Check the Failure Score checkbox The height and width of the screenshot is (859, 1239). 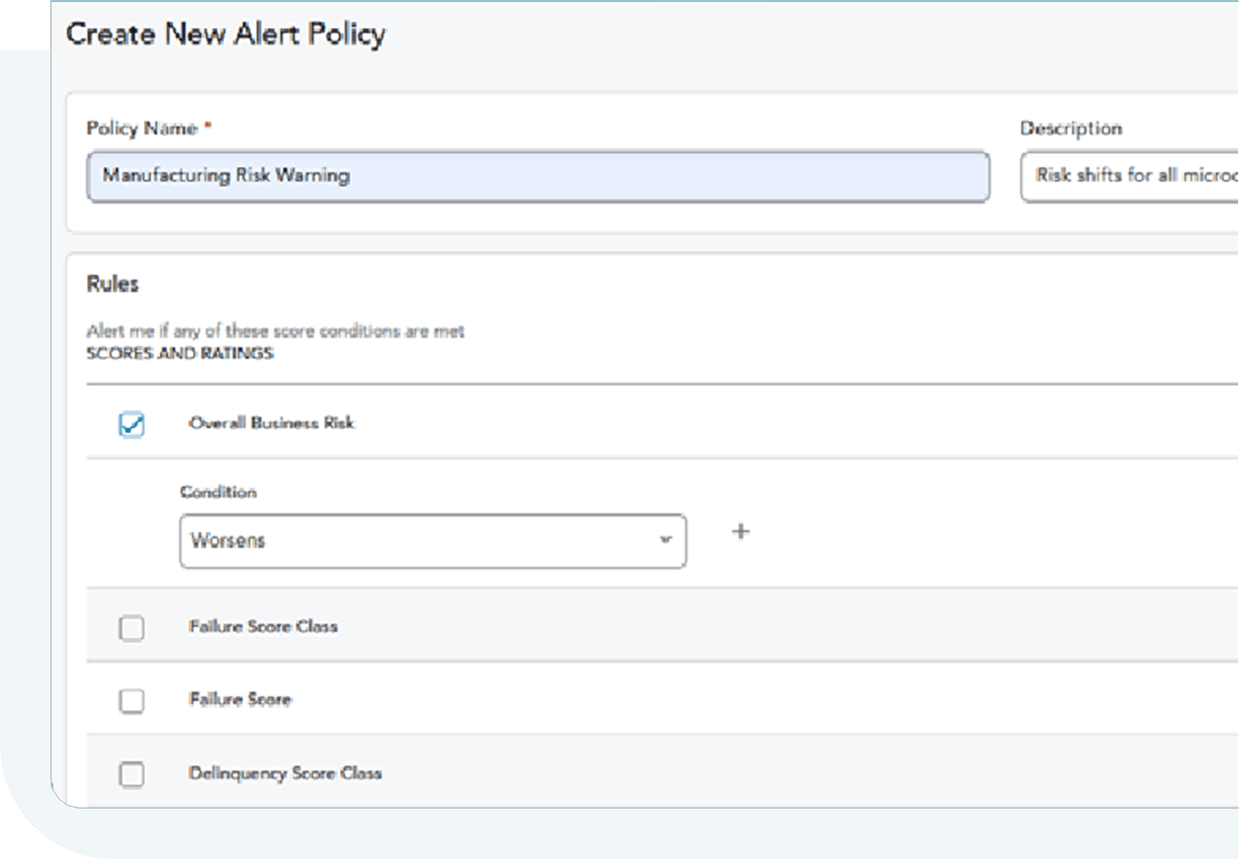pos(131,700)
